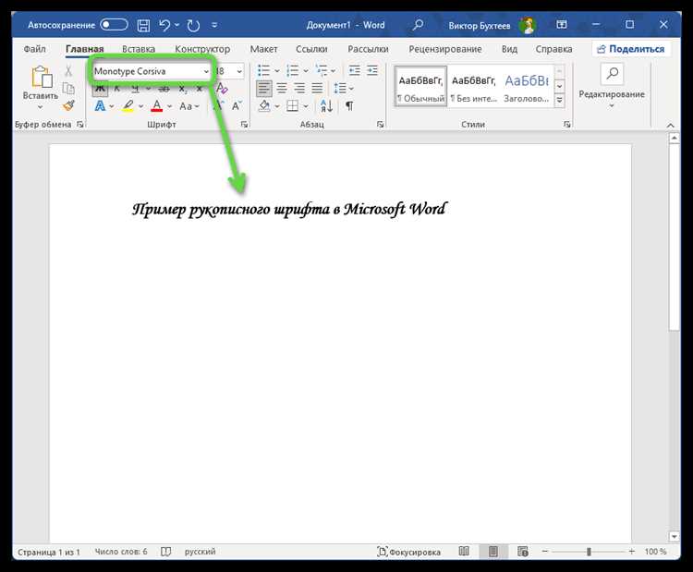The height and width of the screenshot is (572, 693).
Task: Cut selection with scissors icon
Action: tap(68, 71)
